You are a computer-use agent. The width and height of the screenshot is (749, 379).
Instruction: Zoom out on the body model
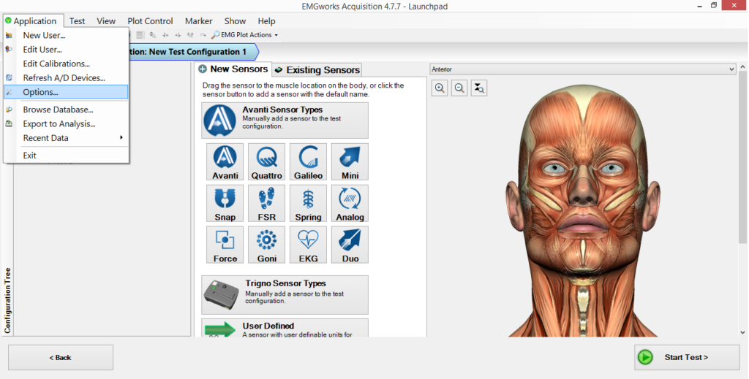[459, 88]
